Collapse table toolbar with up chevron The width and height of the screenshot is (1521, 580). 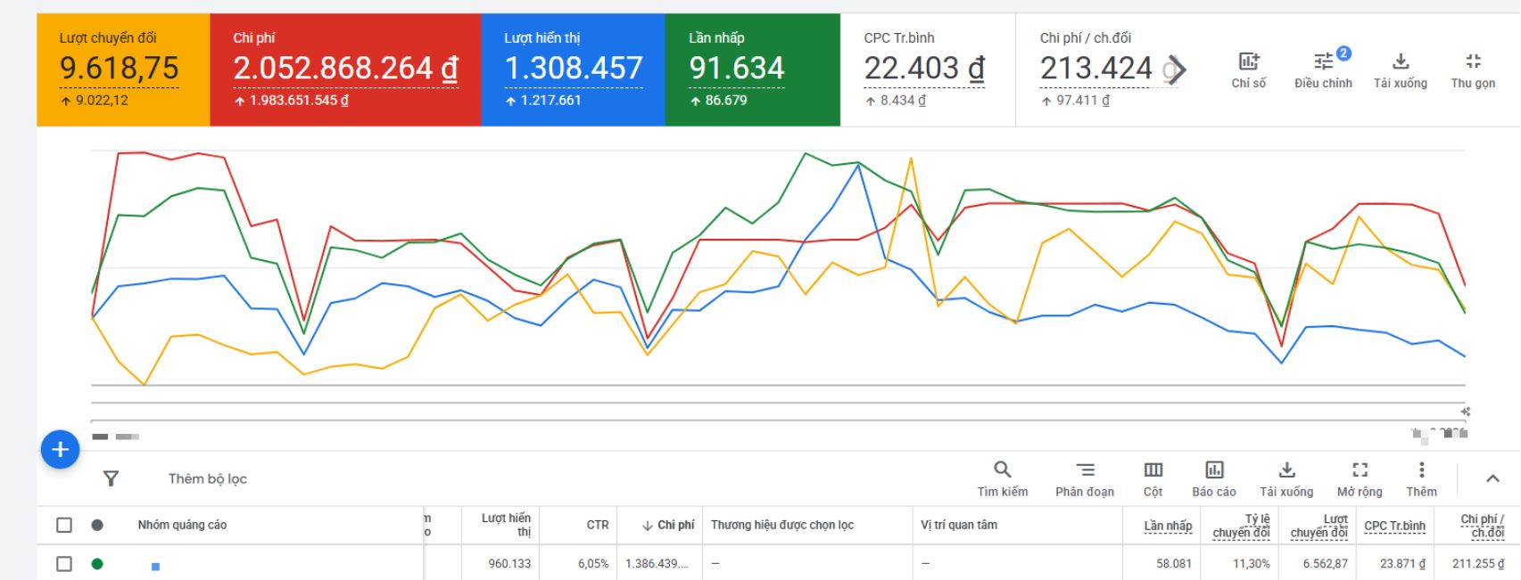pyautogui.click(x=1492, y=478)
